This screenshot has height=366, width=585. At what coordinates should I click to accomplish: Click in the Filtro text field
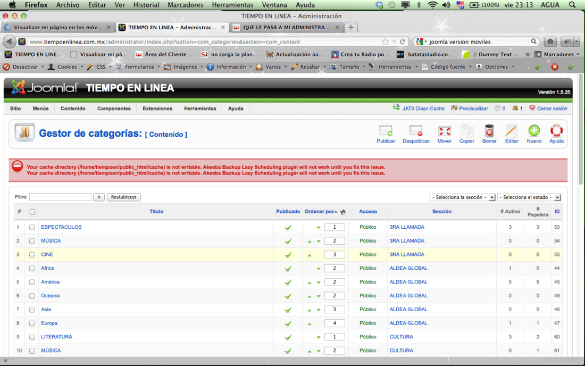coord(61,197)
